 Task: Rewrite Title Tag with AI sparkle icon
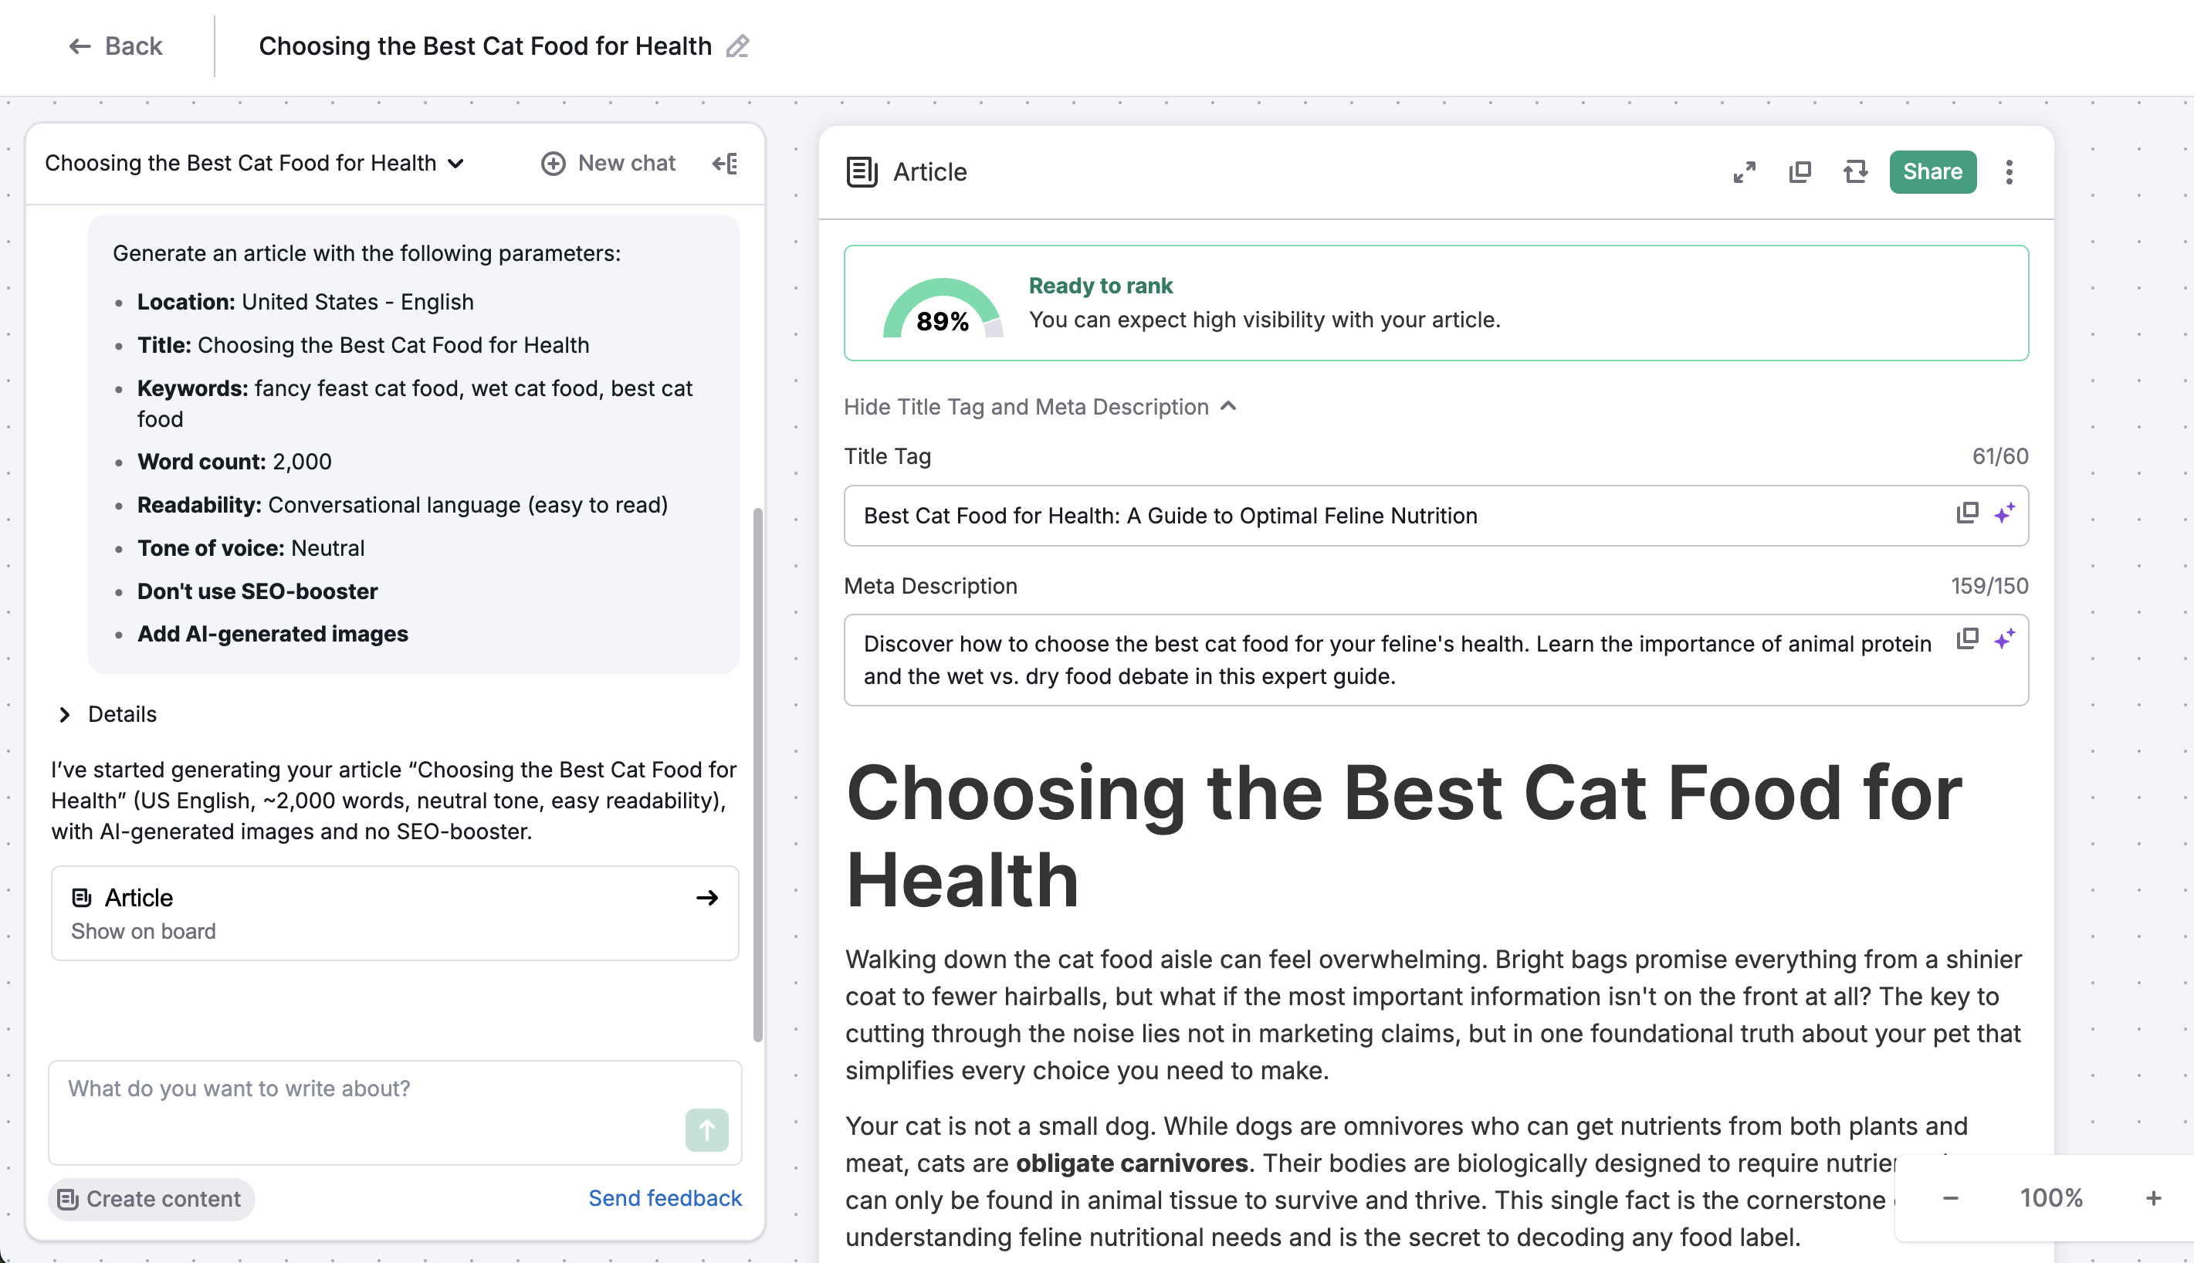[2004, 513]
